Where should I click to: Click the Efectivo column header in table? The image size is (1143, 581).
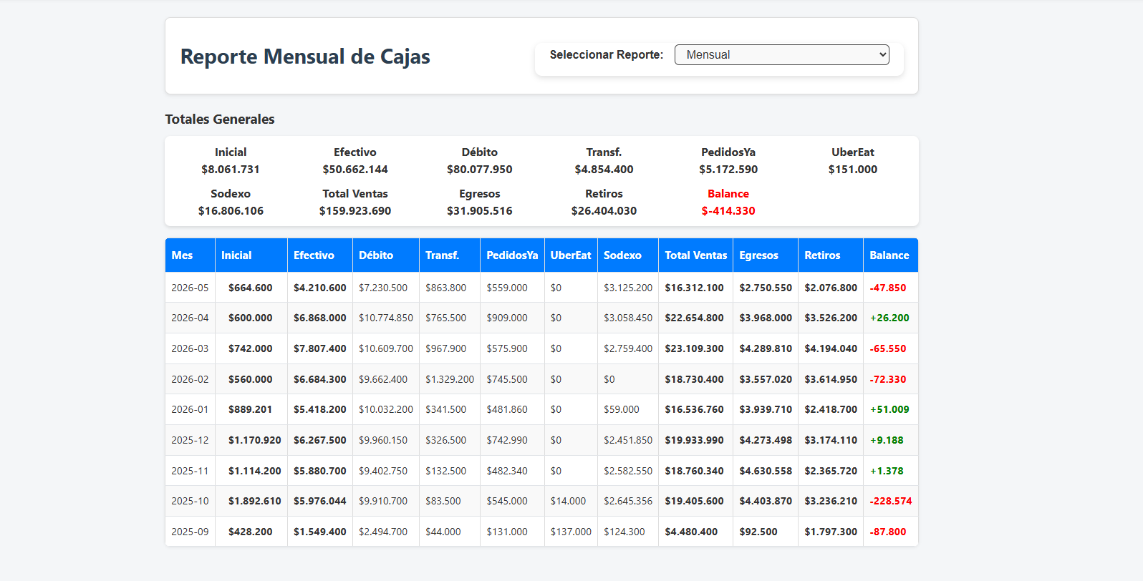pyautogui.click(x=320, y=255)
